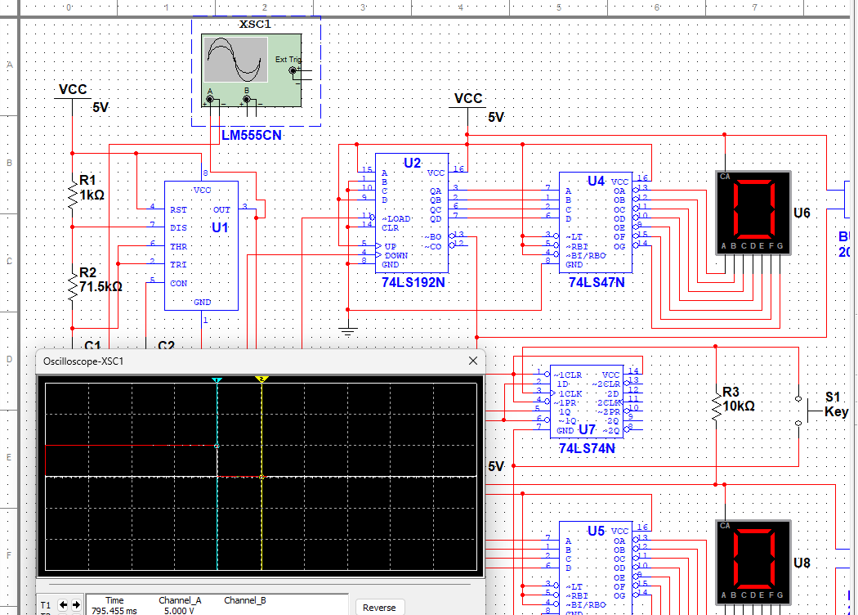Screen dimensions: 858x615
Task: Click the 74LS74N label
Action: pos(587,448)
